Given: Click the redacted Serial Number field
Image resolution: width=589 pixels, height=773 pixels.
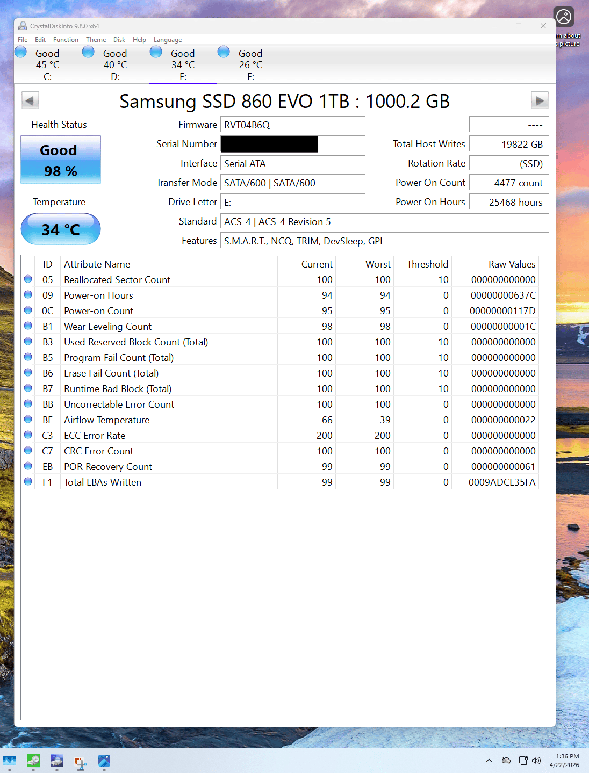Looking at the screenshot, I should click(293, 145).
